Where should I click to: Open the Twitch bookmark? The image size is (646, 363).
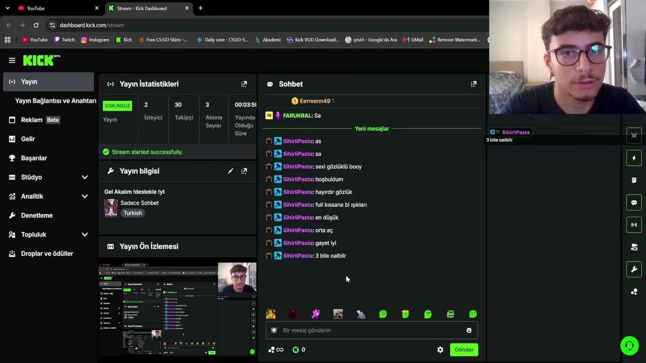64,40
